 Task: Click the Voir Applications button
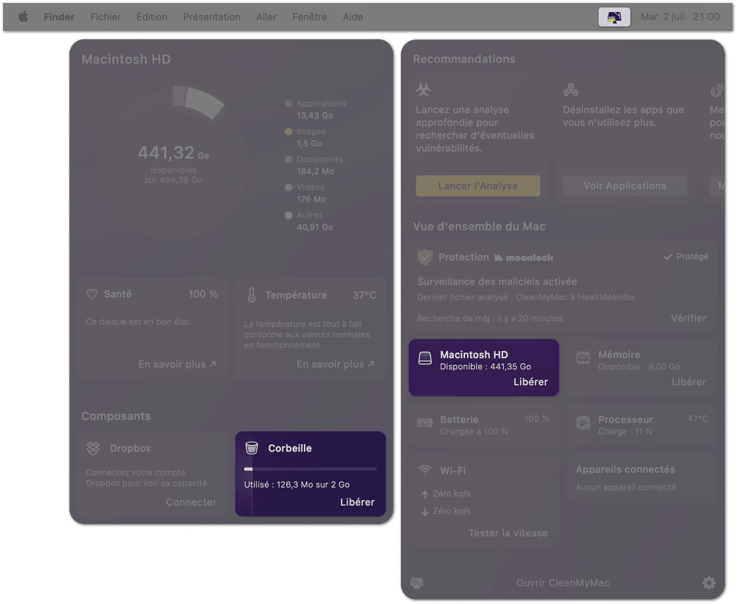625,186
